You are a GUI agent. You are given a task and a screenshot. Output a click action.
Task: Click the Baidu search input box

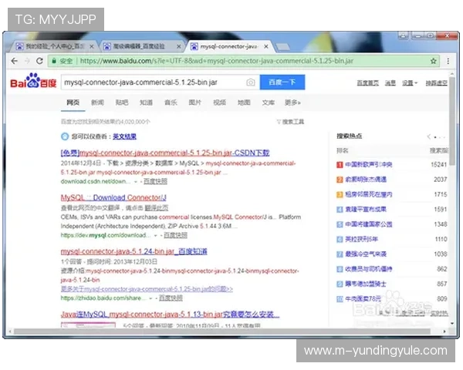point(154,82)
